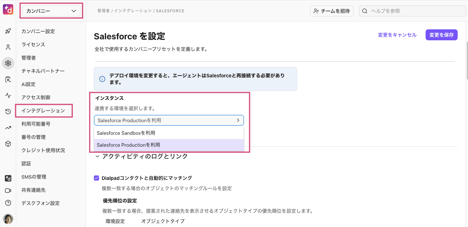Click the 優先順位の設定 heading
The width and height of the screenshot is (468, 227).
[x=120, y=201]
